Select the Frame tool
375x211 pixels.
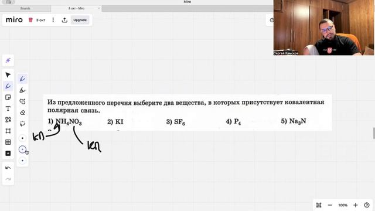pos(8,131)
